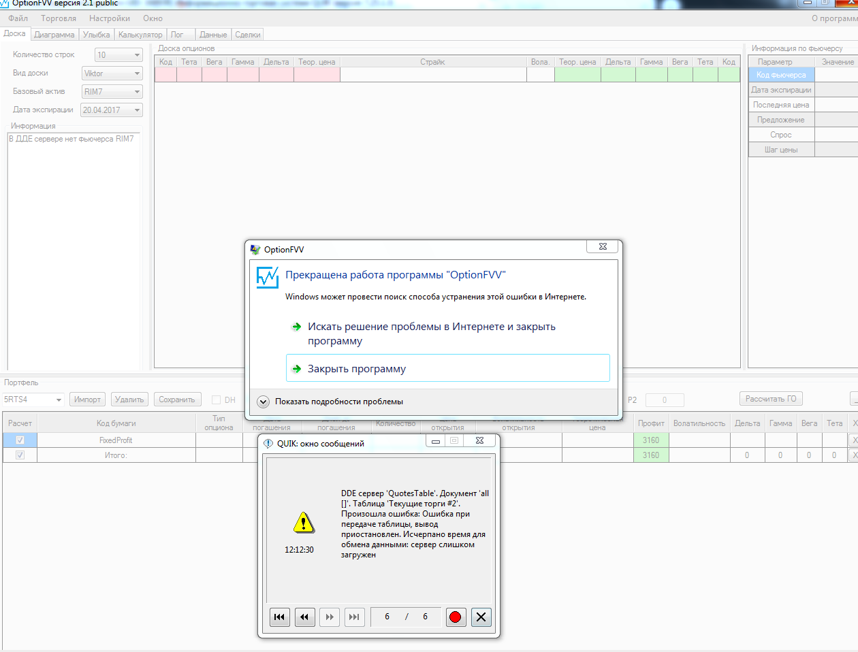Choose 'Закрыть программу' in error dialog
This screenshot has width=858, height=652.
(448, 368)
